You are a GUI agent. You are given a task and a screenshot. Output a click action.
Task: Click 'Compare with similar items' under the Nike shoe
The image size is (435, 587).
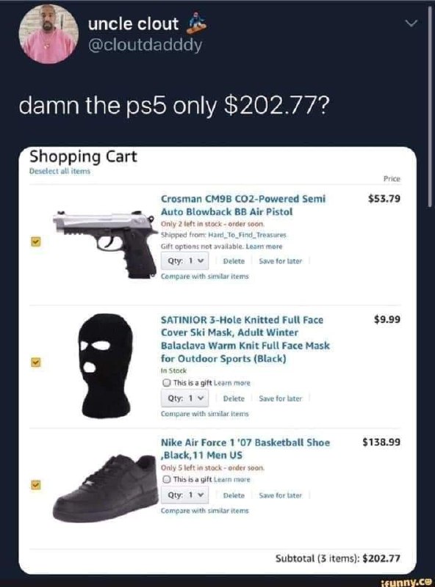pos(205,511)
